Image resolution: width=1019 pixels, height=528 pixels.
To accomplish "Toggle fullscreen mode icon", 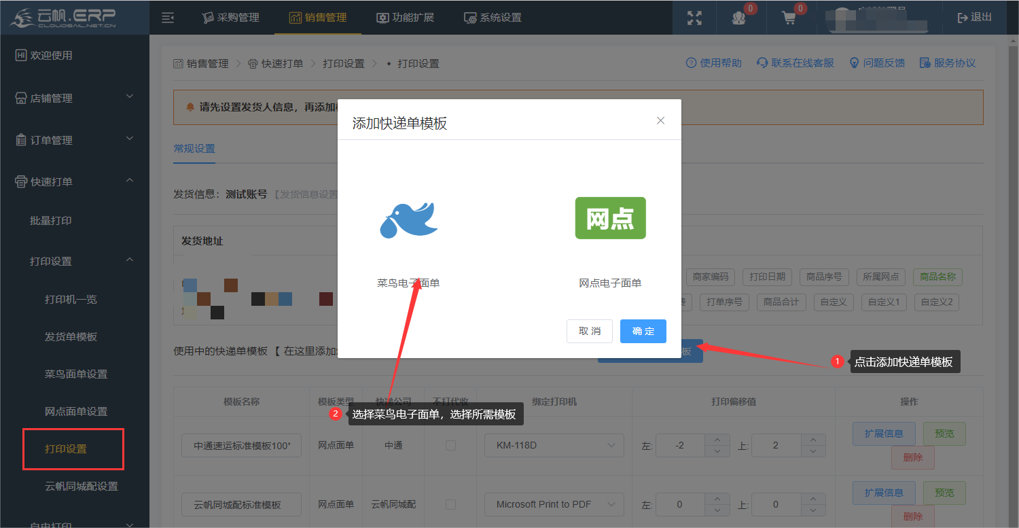I will click(694, 18).
